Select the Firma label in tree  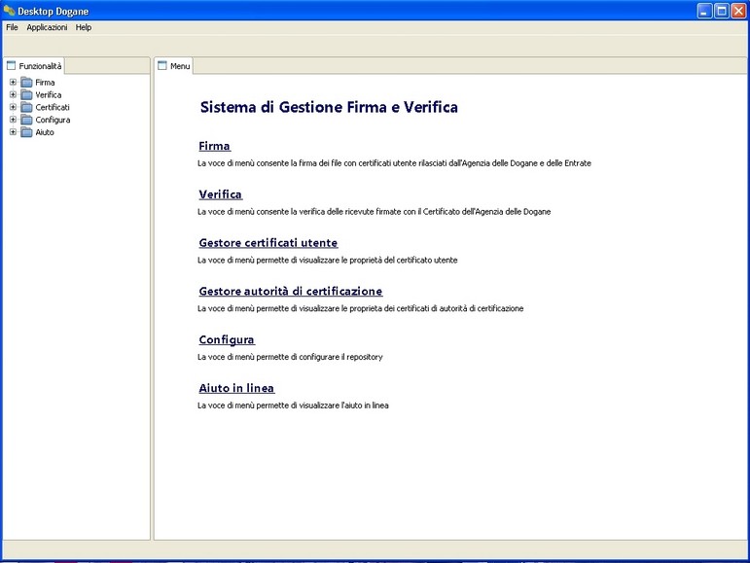(45, 83)
